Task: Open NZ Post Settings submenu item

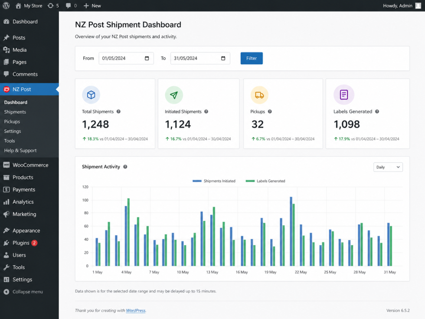Action: [x=13, y=131]
